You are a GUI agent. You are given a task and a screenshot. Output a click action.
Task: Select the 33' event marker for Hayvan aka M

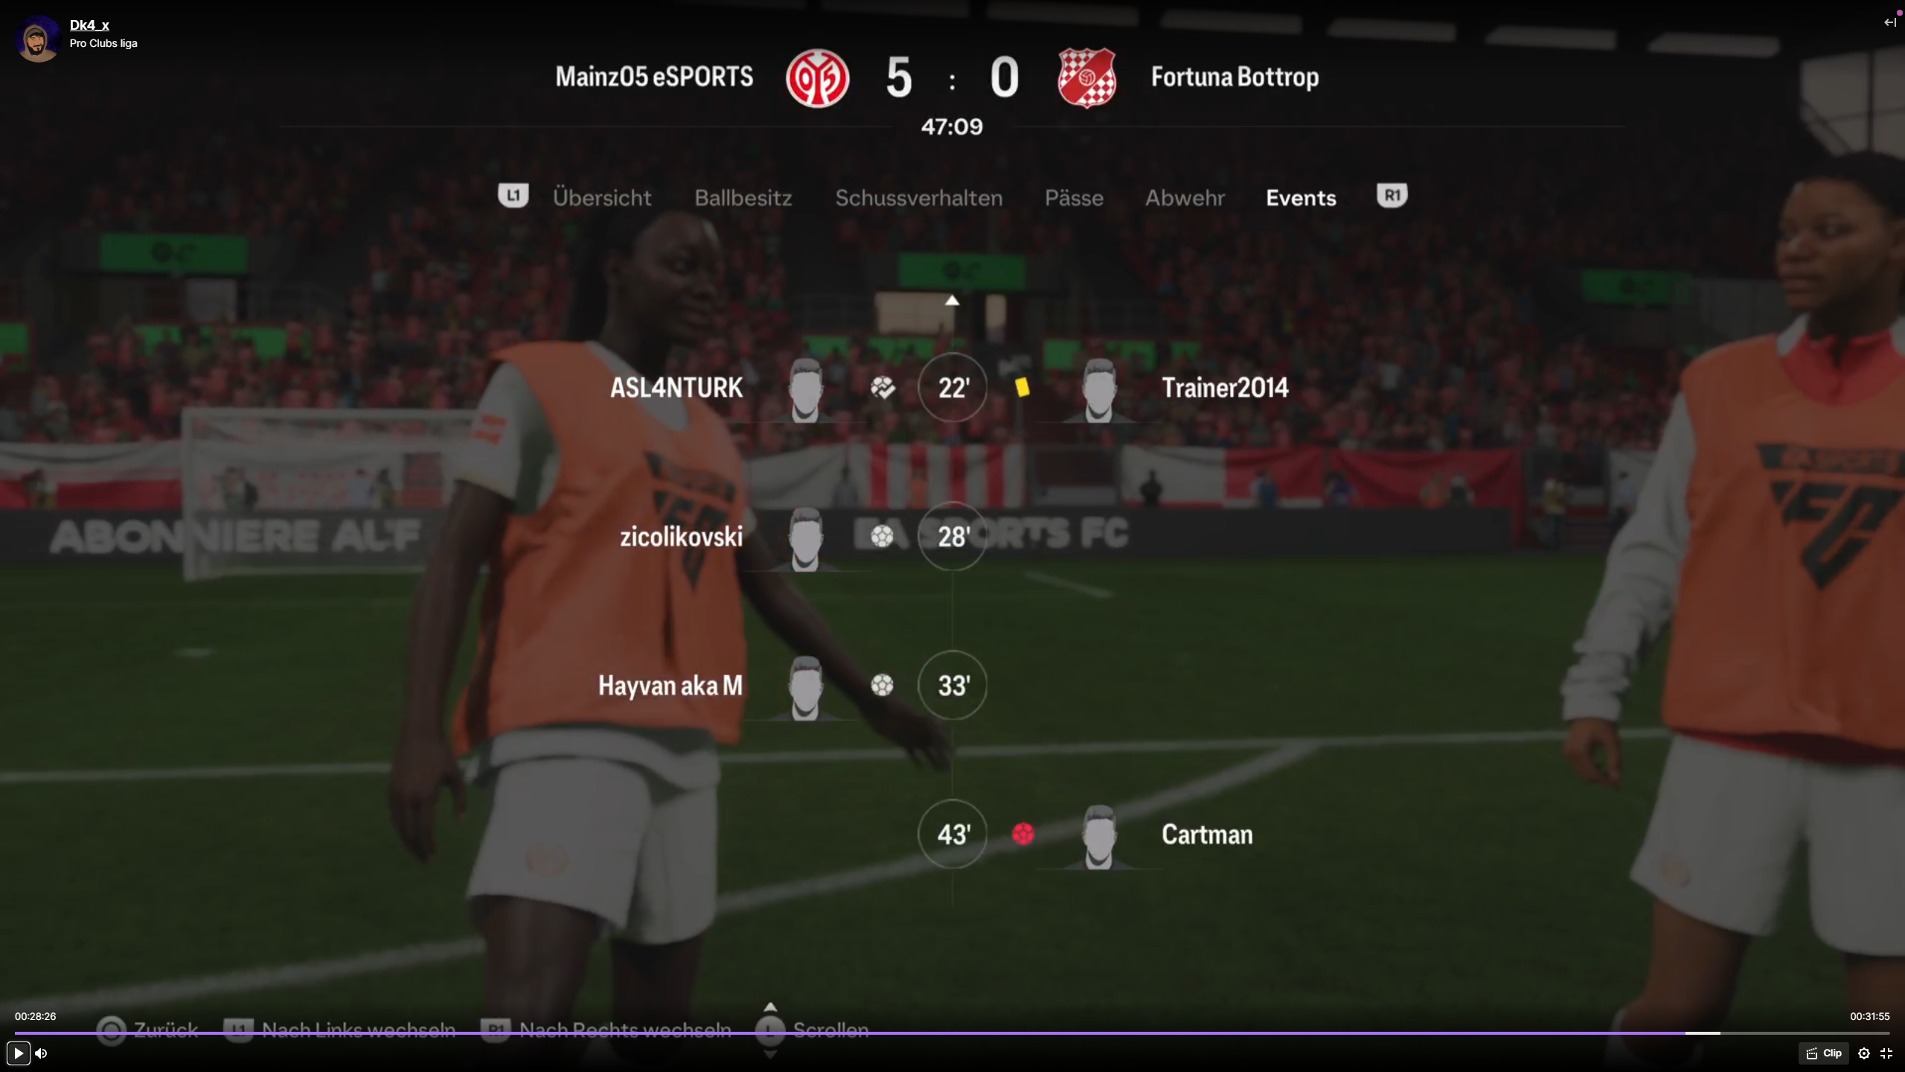952,685
